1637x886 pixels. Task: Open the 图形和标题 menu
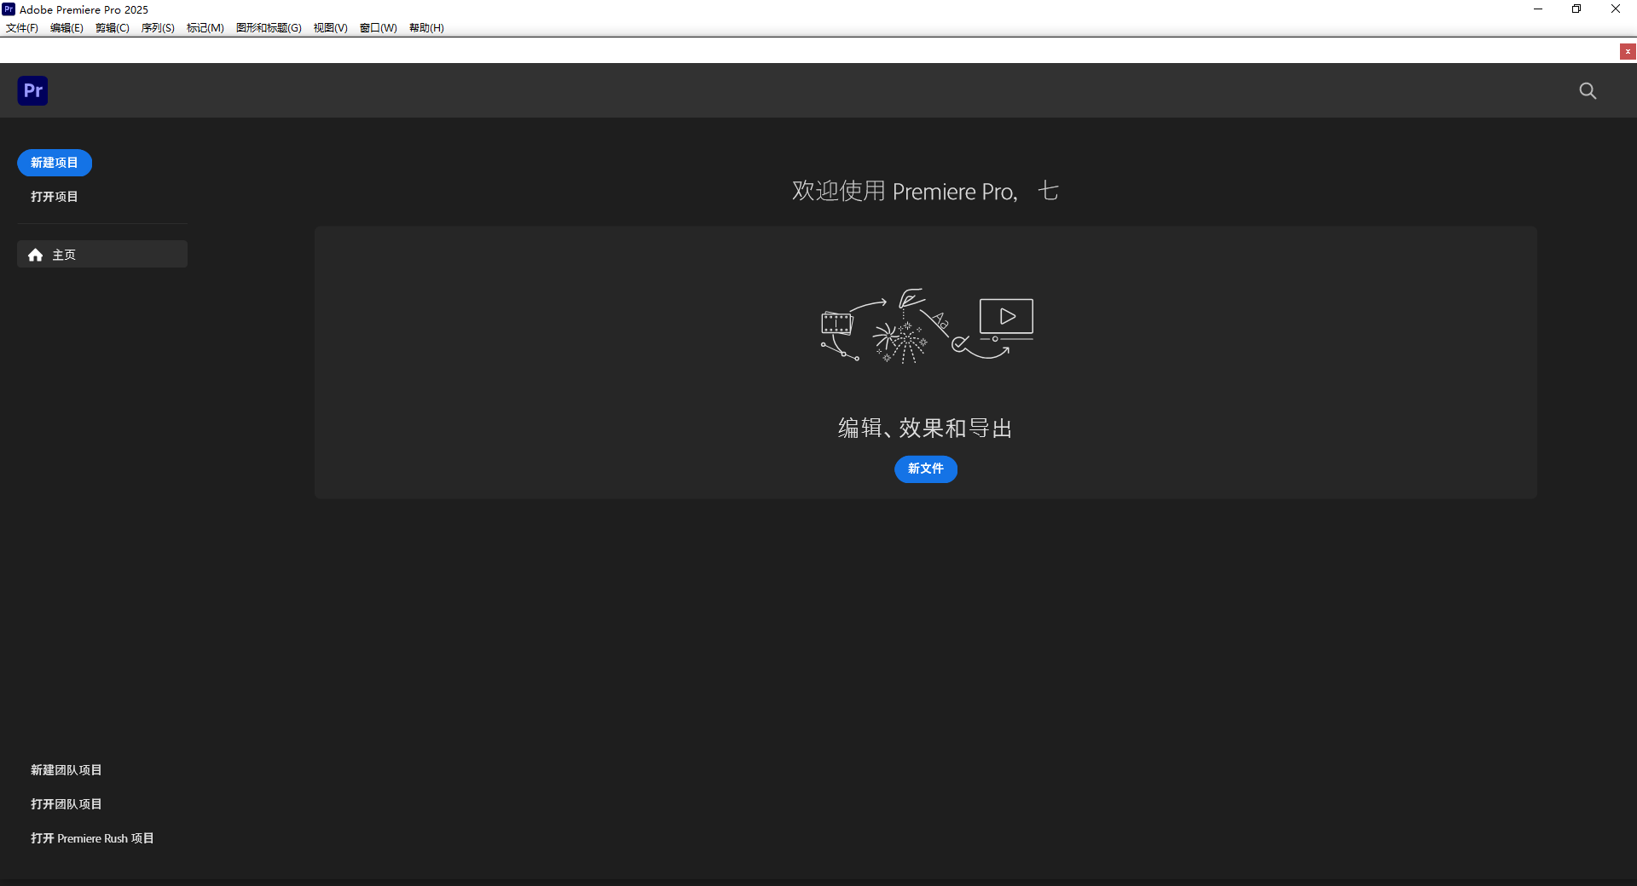pyautogui.click(x=268, y=27)
